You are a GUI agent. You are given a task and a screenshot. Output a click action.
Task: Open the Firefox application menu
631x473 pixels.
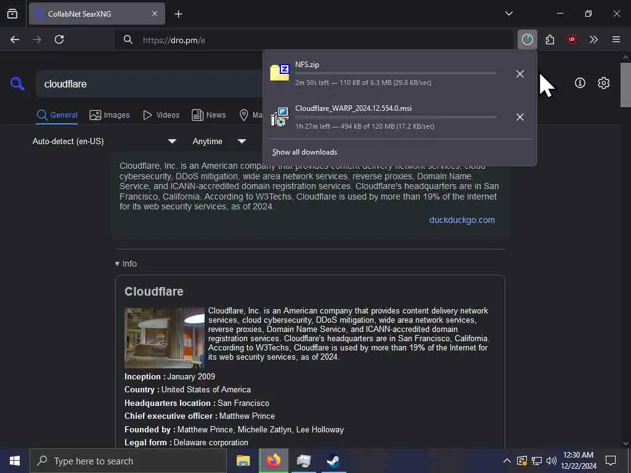point(616,39)
